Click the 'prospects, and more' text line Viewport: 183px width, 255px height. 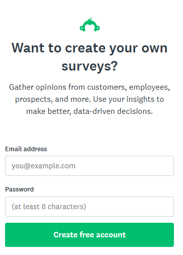point(90,99)
